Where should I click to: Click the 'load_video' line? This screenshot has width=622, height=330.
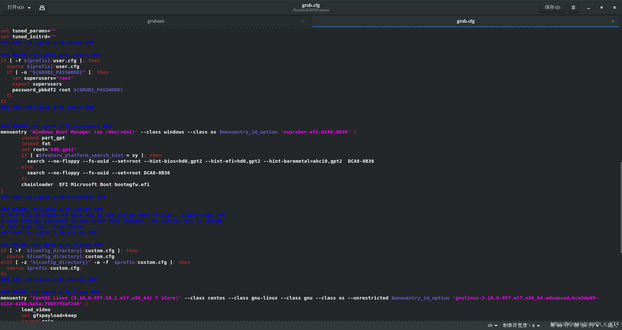click(36, 310)
